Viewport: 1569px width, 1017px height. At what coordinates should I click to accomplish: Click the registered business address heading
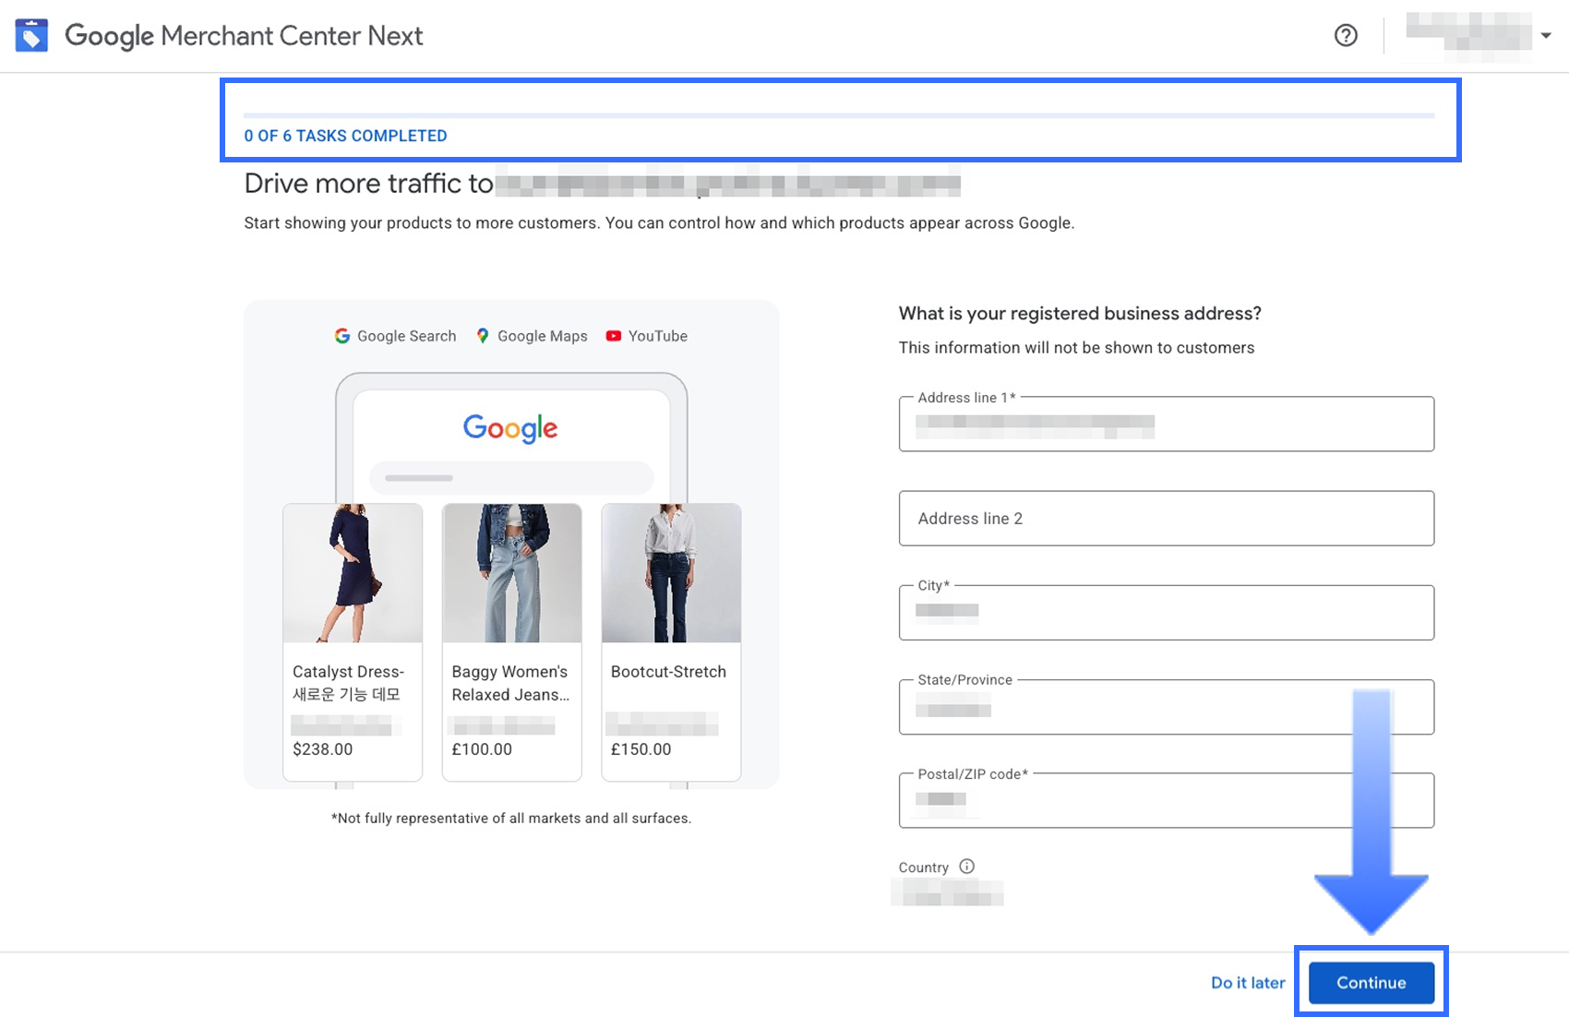(x=1080, y=314)
